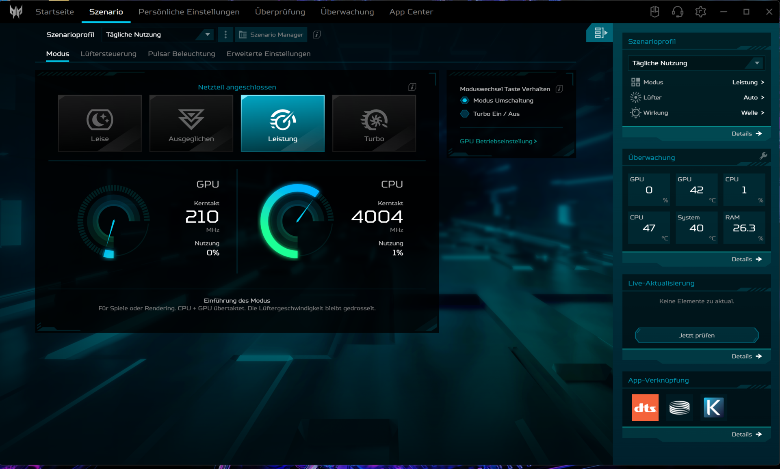Go to Überwachung in top menu
The height and width of the screenshot is (469, 780).
[347, 12]
